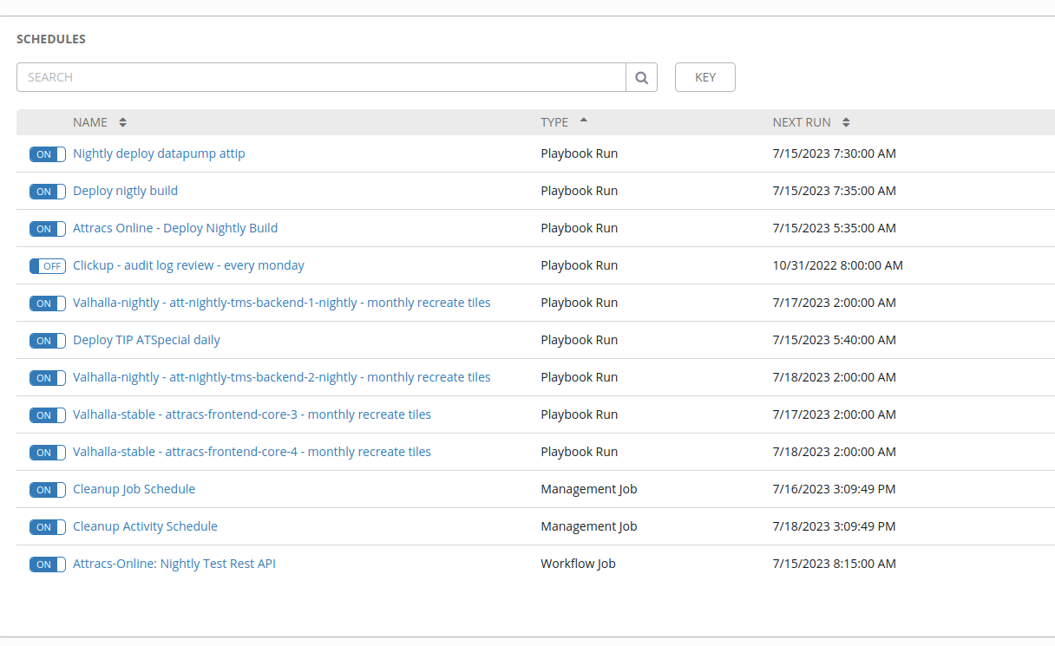Open Nightly deploy datapump attip schedule
This screenshot has width=1055, height=646.
tap(159, 153)
